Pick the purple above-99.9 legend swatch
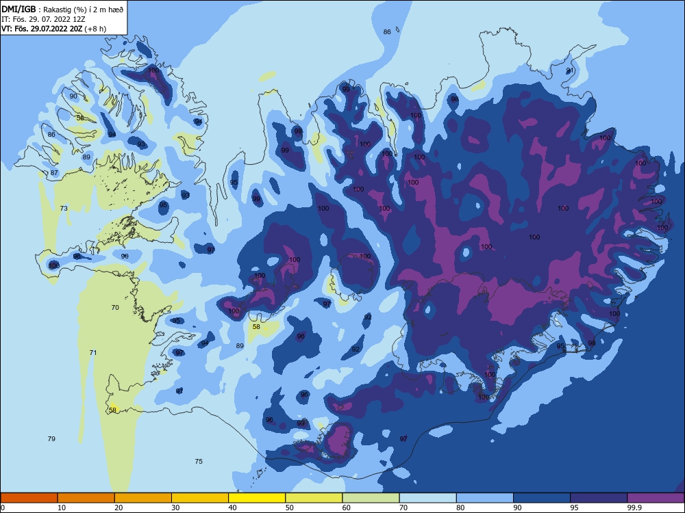This screenshot has width=685, height=513. pyautogui.click(x=656, y=498)
